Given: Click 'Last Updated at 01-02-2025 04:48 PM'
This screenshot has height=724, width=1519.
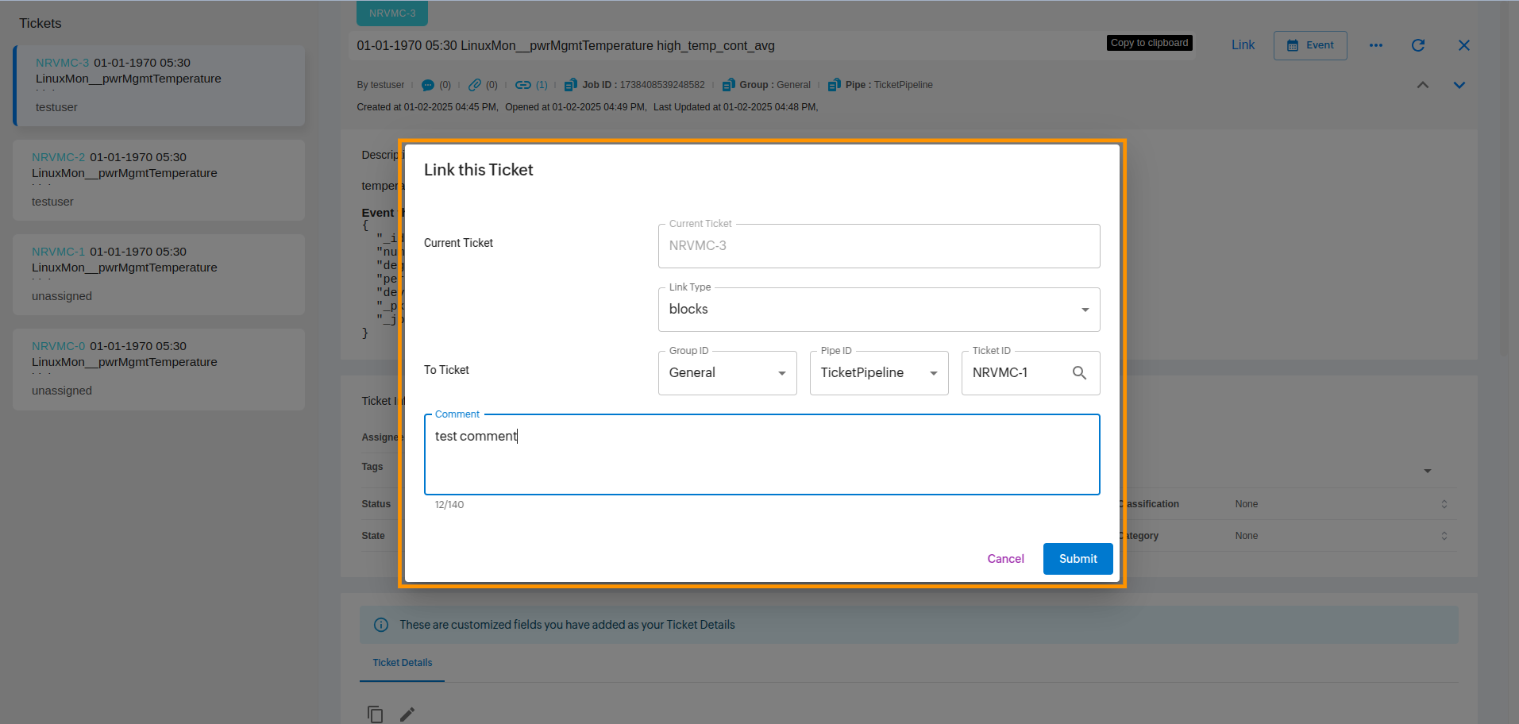Looking at the screenshot, I should click(735, 107).
